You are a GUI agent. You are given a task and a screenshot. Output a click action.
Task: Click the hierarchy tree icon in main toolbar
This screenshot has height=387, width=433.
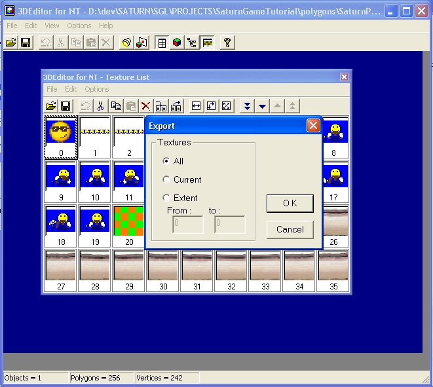point(192,43)
